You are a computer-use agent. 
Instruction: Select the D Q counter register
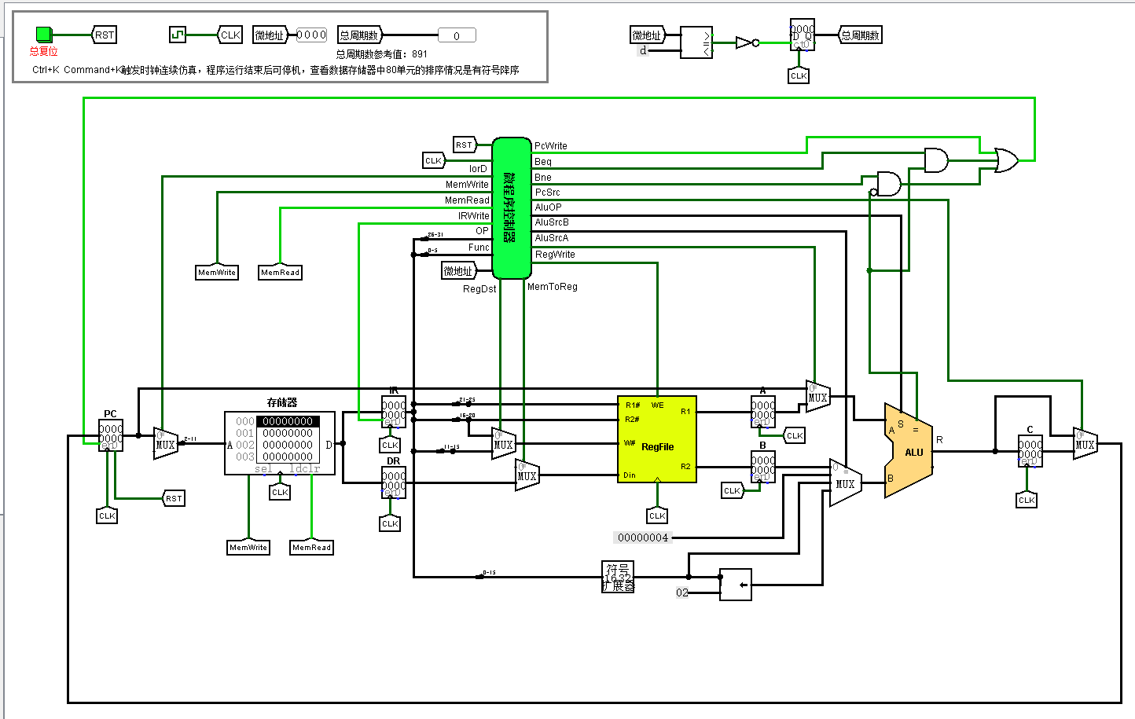point(803,35)
